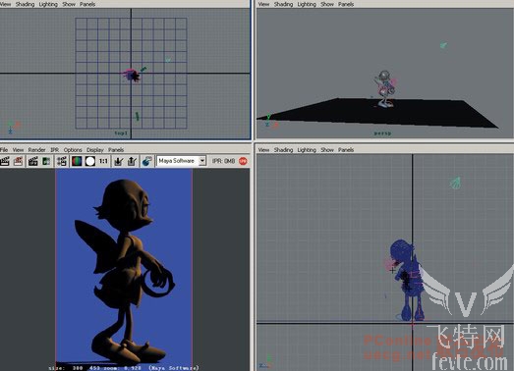Click the Render Region icon
The width and height of the screenshot is (514, 371).
pyautogui.click(x=19, y=161)
